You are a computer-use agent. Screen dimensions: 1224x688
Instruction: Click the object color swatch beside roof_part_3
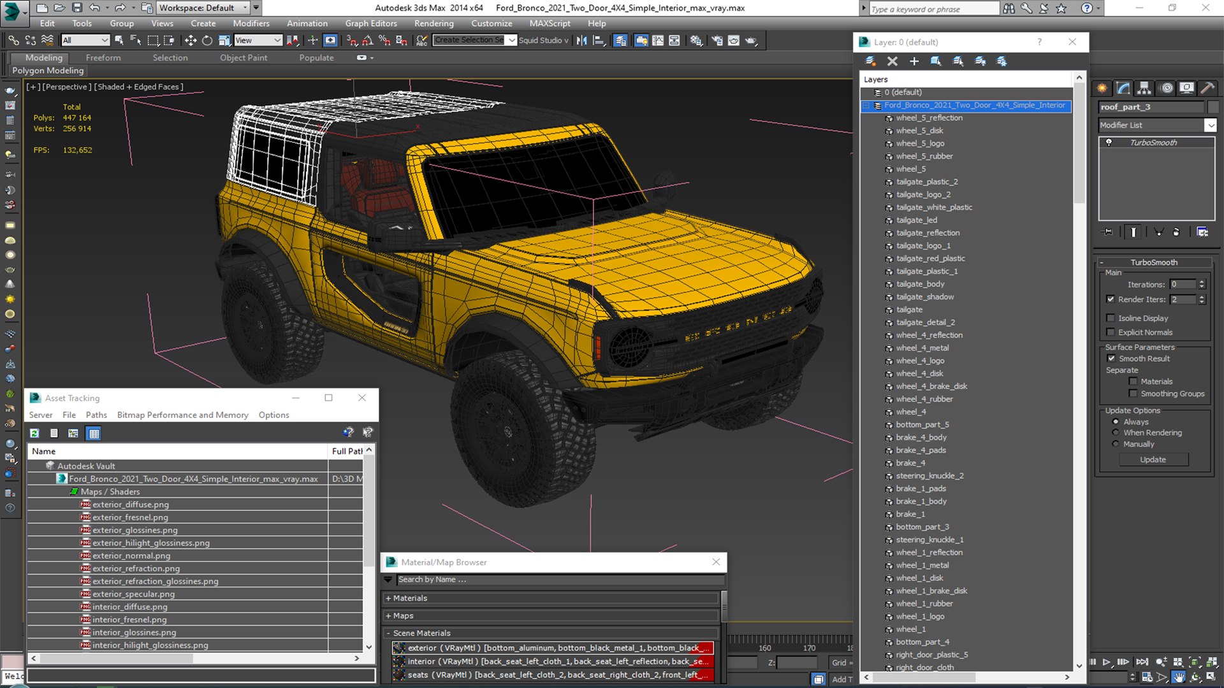click(x=1213, y=107)
